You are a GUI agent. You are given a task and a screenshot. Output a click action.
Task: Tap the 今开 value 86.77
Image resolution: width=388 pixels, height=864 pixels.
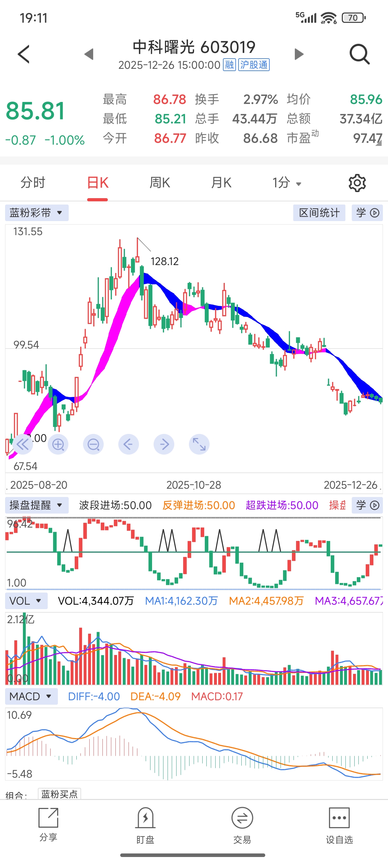[x=170, y=139]
